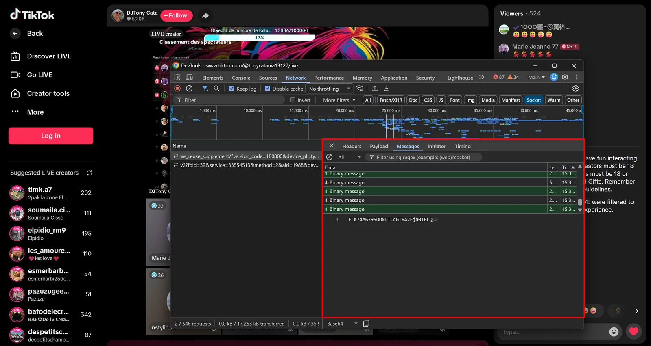Open DevTools main settings gear

(565, 77)
